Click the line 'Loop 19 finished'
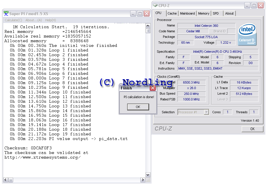 [x=50, y=134]
